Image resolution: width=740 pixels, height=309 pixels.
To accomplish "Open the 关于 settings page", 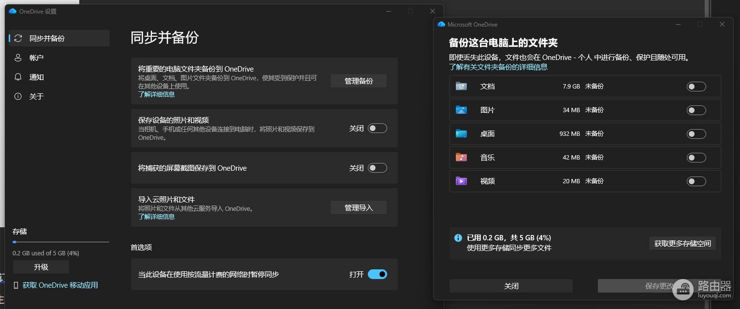I will click(59, 96).
